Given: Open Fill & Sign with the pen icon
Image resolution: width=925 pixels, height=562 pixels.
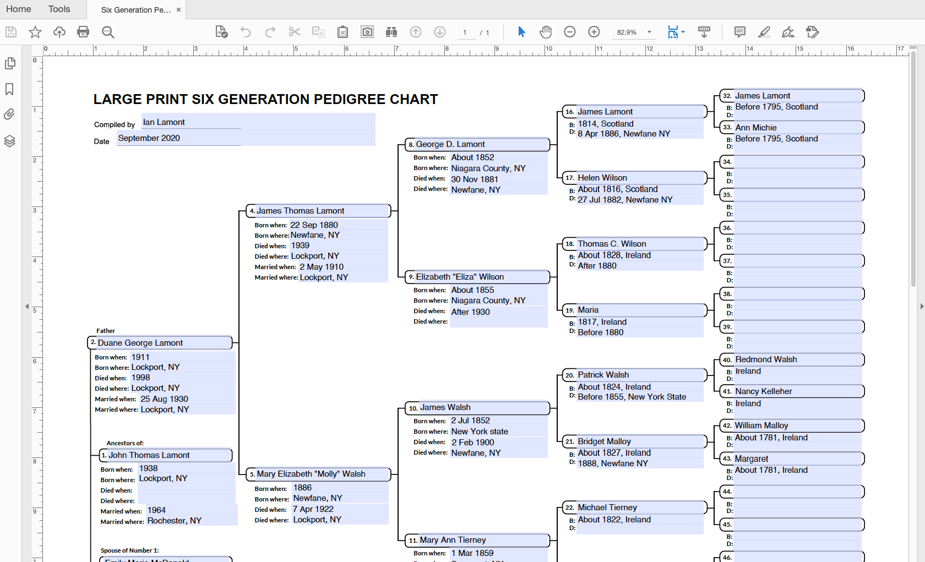Looking at the screenshot, I should 788,32.
